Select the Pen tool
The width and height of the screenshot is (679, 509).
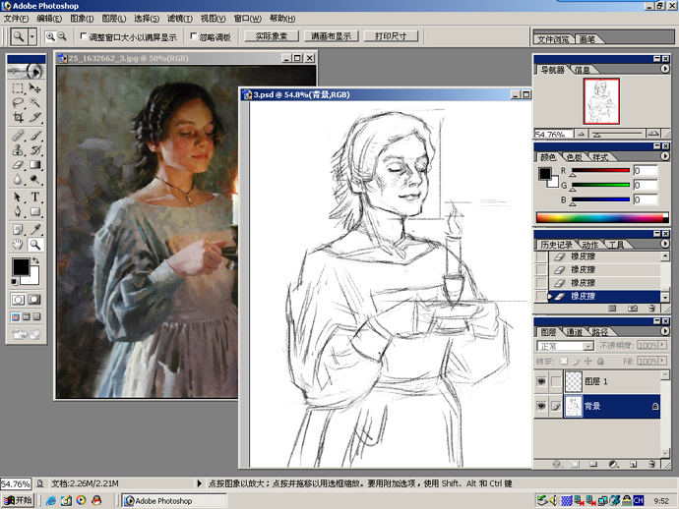(x=18, y=211)
